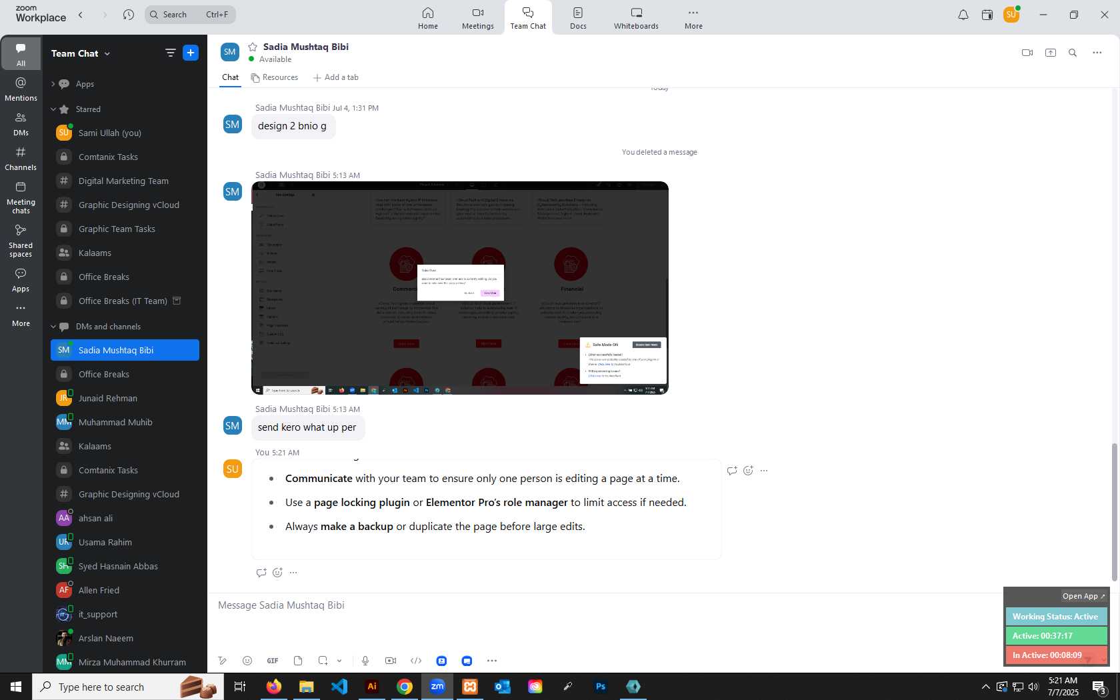This screenshot has width=1120, height=700.
Task: Open Muhammad Muhib chat
Action: [x=125, y=422]
